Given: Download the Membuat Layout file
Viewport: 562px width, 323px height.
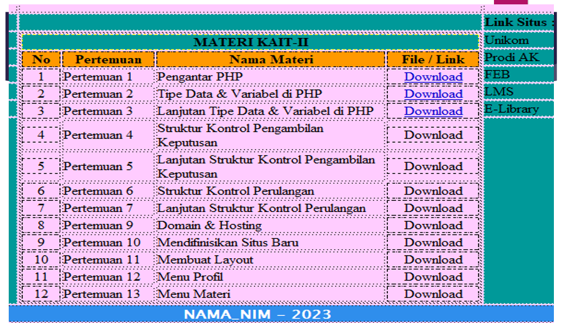Looking at the screenshot, I should [433, 260].
